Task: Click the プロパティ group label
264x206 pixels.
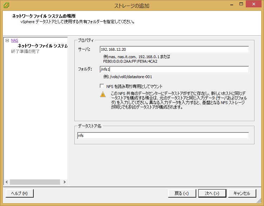Action: 86,40
